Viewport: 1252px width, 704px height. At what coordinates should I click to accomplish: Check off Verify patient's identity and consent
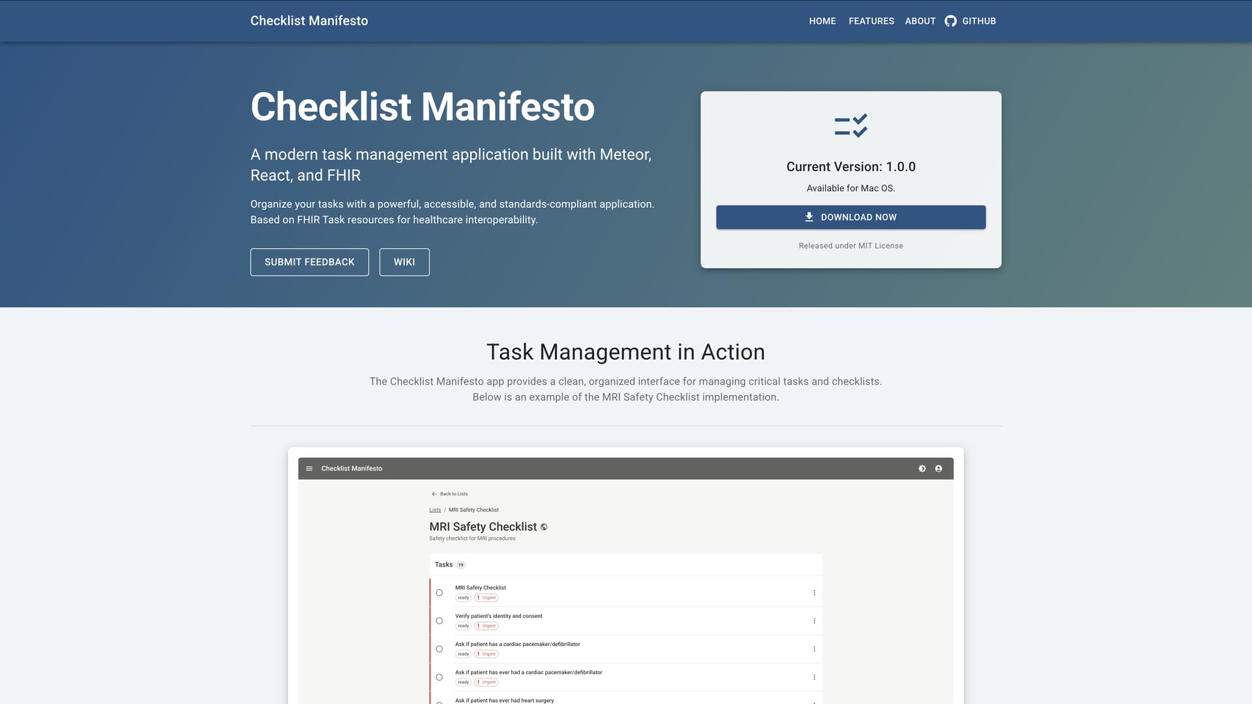(x=440, y=621)
